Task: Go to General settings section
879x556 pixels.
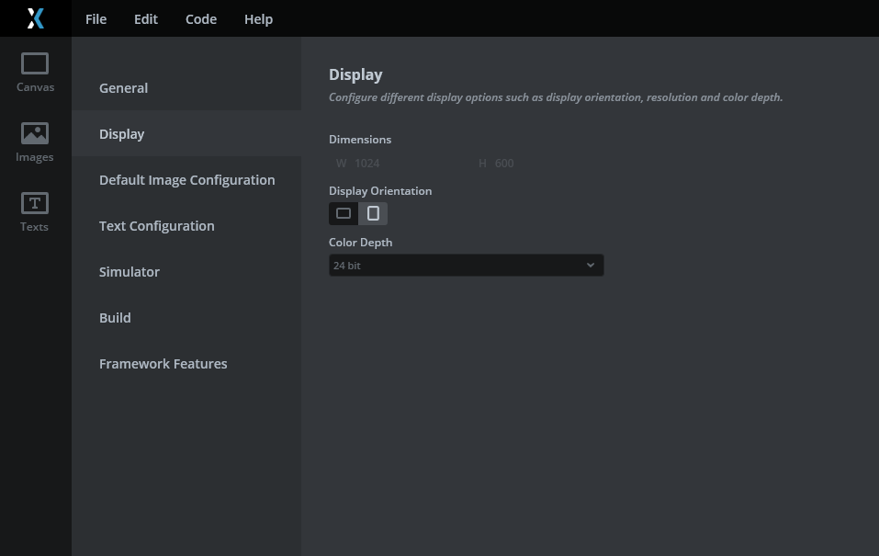Action: 123,88
